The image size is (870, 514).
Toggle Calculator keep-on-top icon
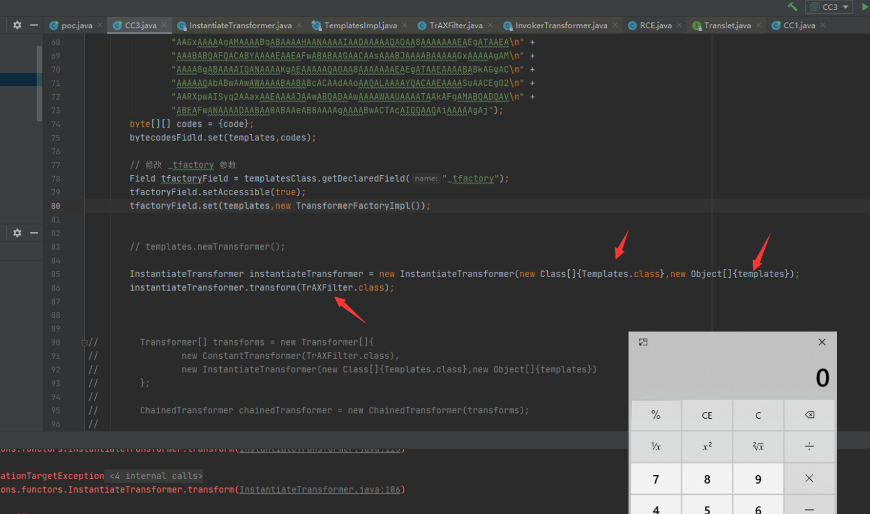point(643,342)
